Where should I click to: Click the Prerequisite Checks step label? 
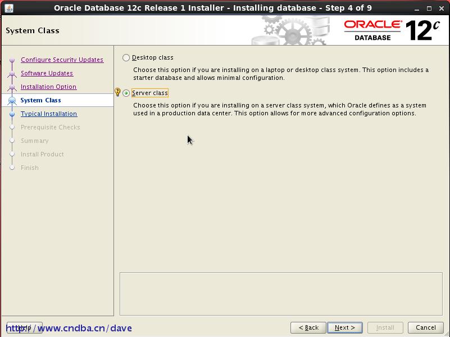50,127
